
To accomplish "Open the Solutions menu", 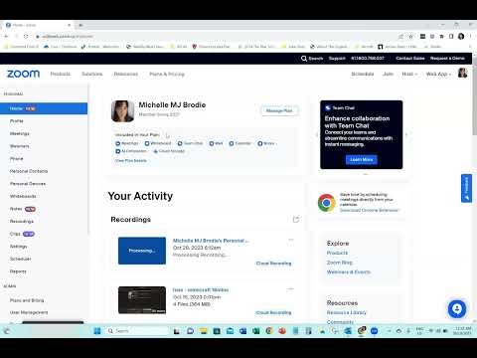I will [92, 74].
